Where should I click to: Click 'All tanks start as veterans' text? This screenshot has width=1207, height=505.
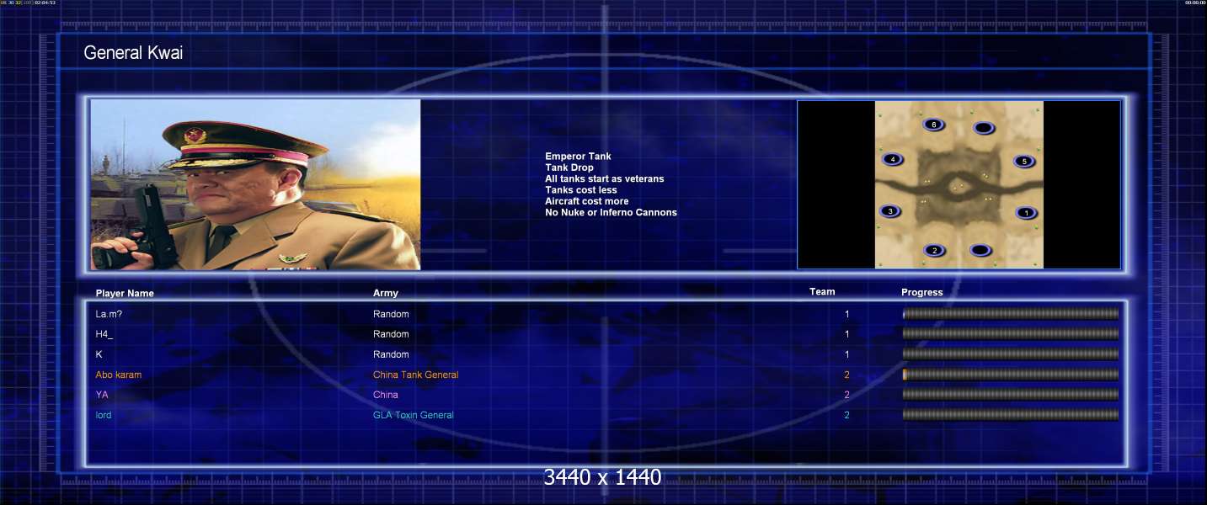(x=604, y=178)
